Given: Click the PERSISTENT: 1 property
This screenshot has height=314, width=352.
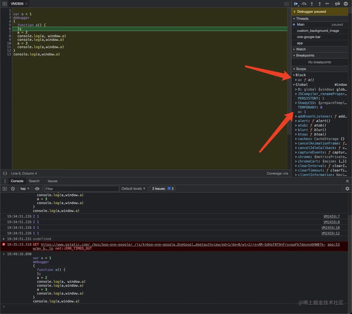Looking at the screenshot, I should click(311, 98).
